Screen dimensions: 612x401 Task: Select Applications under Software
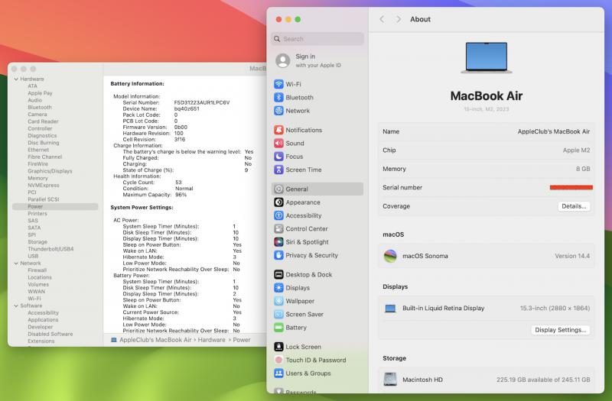[x=43, y=320]
